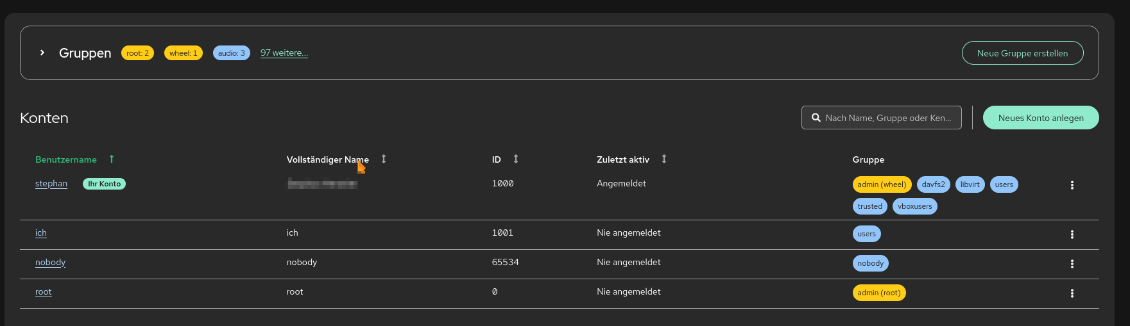Viewport: 1130px width, 326px height.
Task: Sort by Vollständiger Name column icon
Action: (x=384, y=159)
